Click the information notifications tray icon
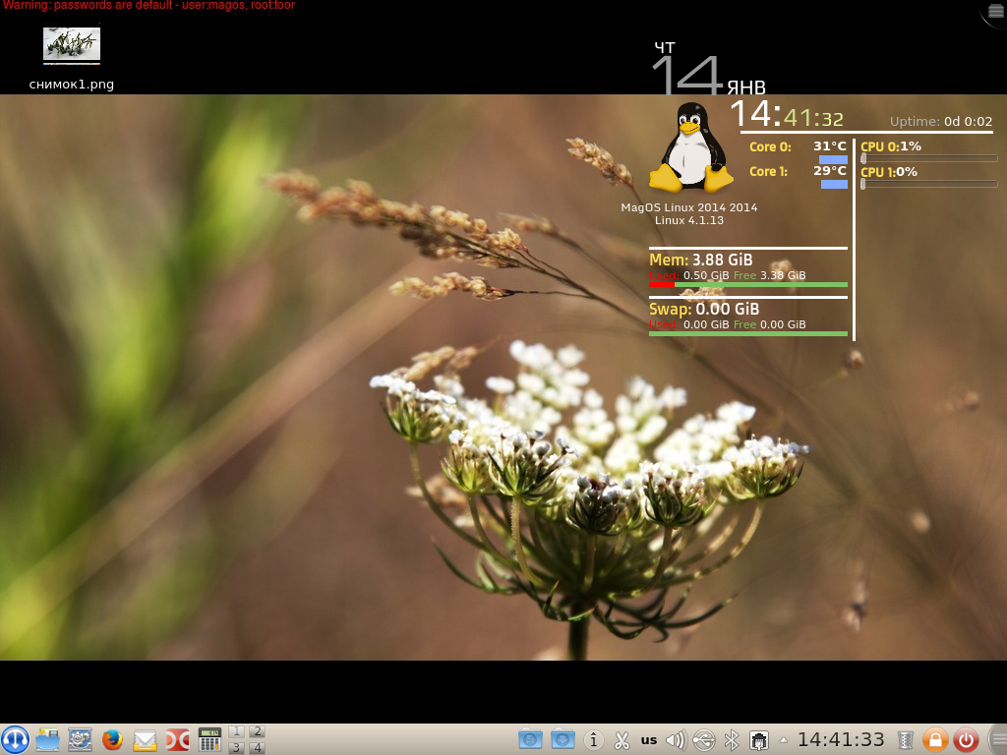The height and width of the screenshot is (755, 1007). [x=593, y=740]
